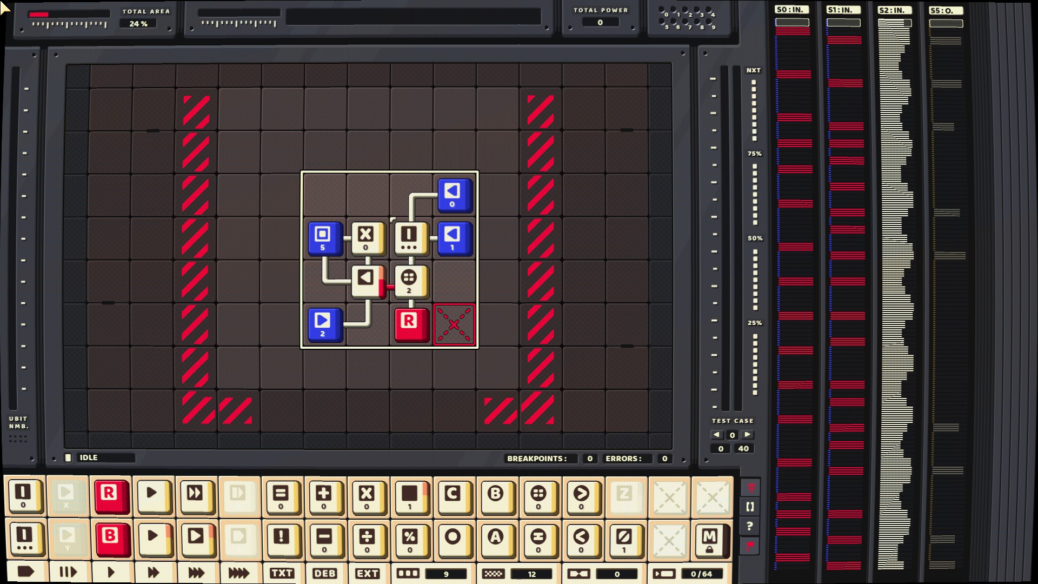This screenshot has width=1038, height=584.
Task: Click the EXT button
Action: pyautogui.click(x=367, y=573)
